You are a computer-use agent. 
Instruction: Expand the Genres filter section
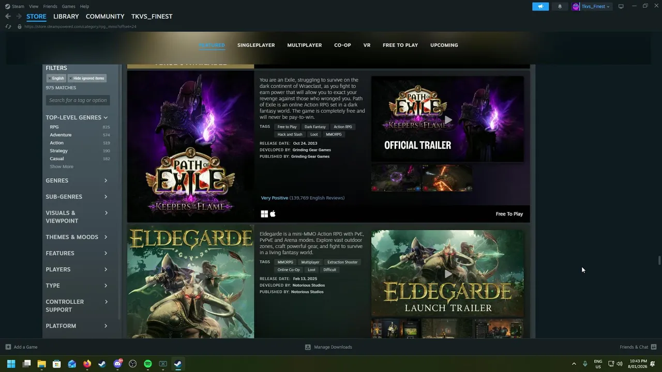pos(77,180)
